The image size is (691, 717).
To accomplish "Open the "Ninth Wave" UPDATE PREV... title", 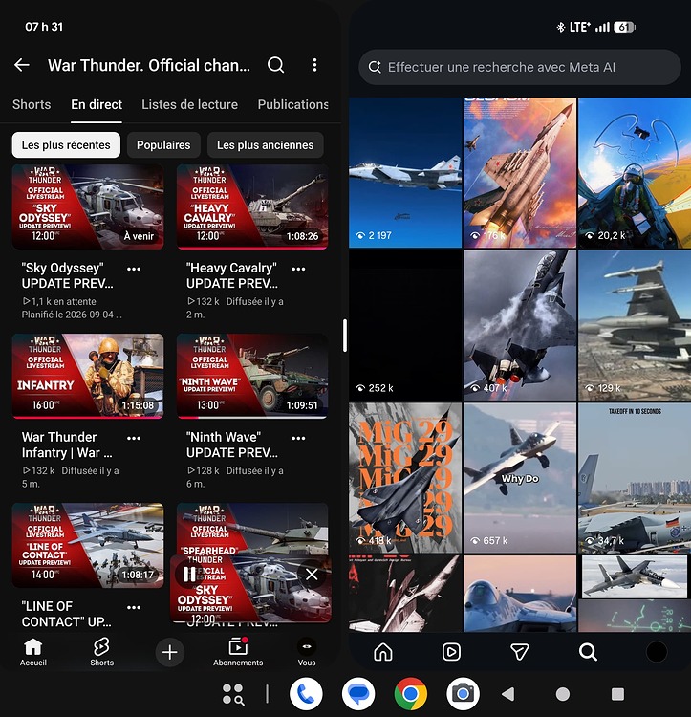I will click(231, 445).
